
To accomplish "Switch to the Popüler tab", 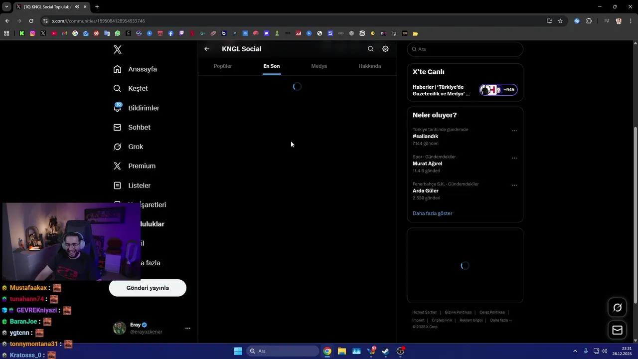I will tap(223, 66).
